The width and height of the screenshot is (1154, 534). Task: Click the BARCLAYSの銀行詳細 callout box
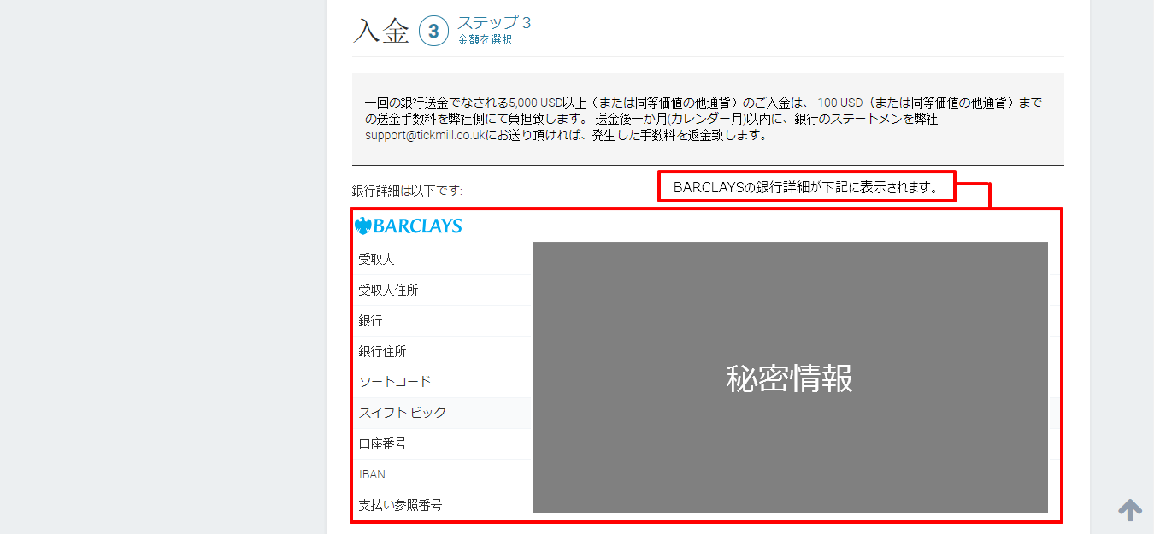tap(806, 187)
